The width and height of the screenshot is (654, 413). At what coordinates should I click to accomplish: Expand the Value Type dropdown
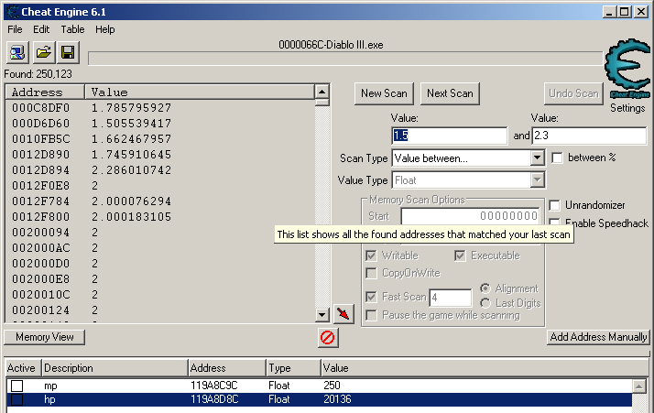[x=537, y=180]
